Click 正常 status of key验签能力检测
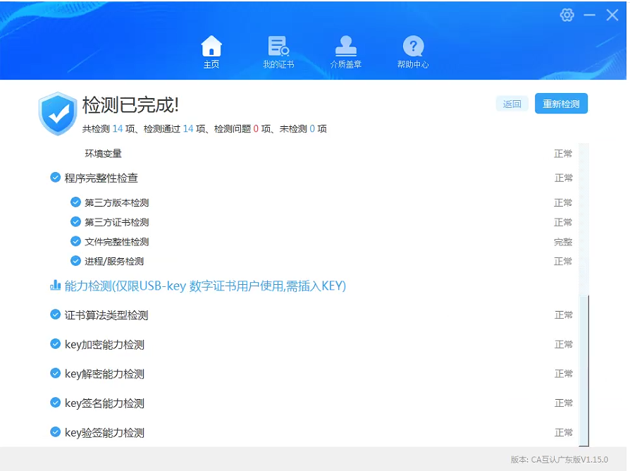 click(x=563, y=432)
